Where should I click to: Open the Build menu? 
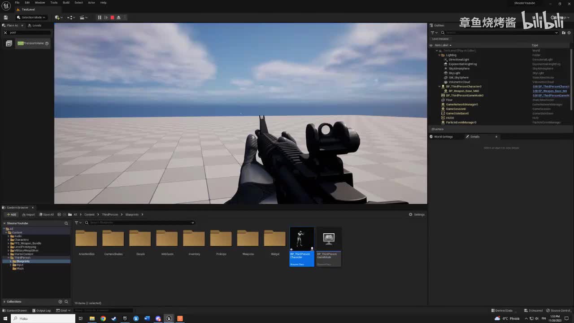point(66,3)
